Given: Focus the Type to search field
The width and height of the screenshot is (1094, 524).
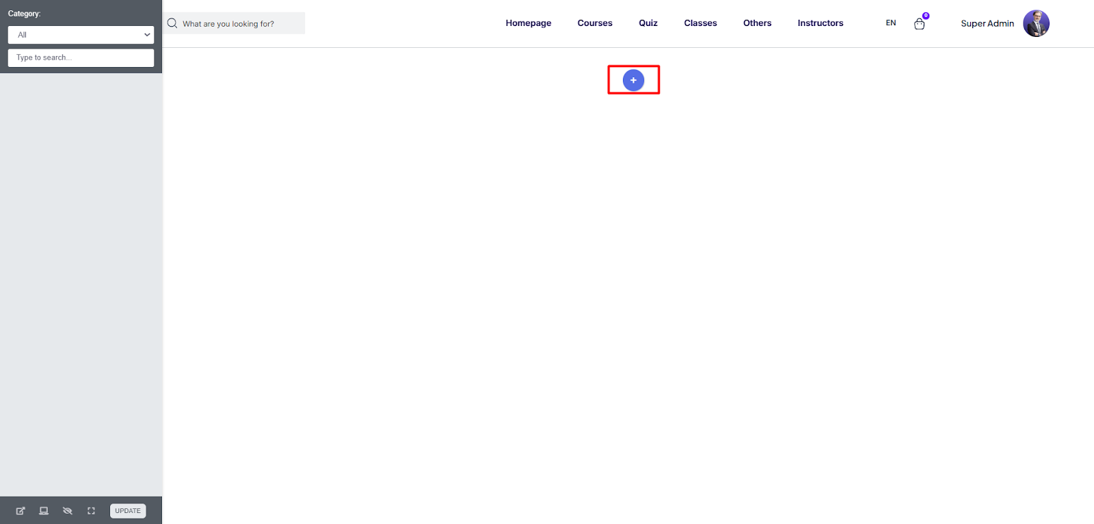Looking at the screenshot, I should coord(81,57).
